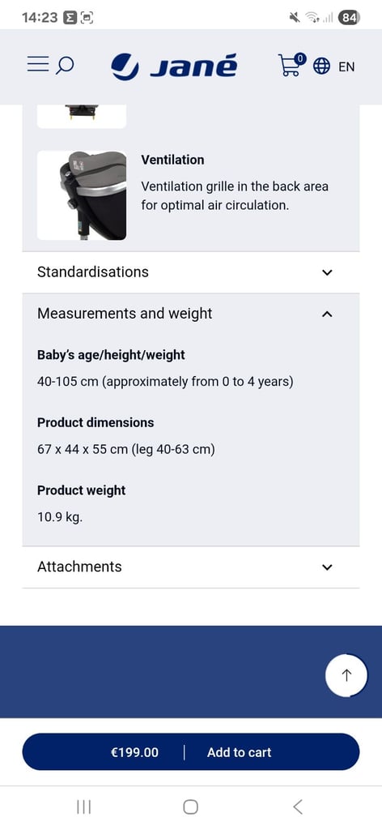Tap the globe language icon
382x830 pixels.
pyautogui.click(x=321, y=66)
